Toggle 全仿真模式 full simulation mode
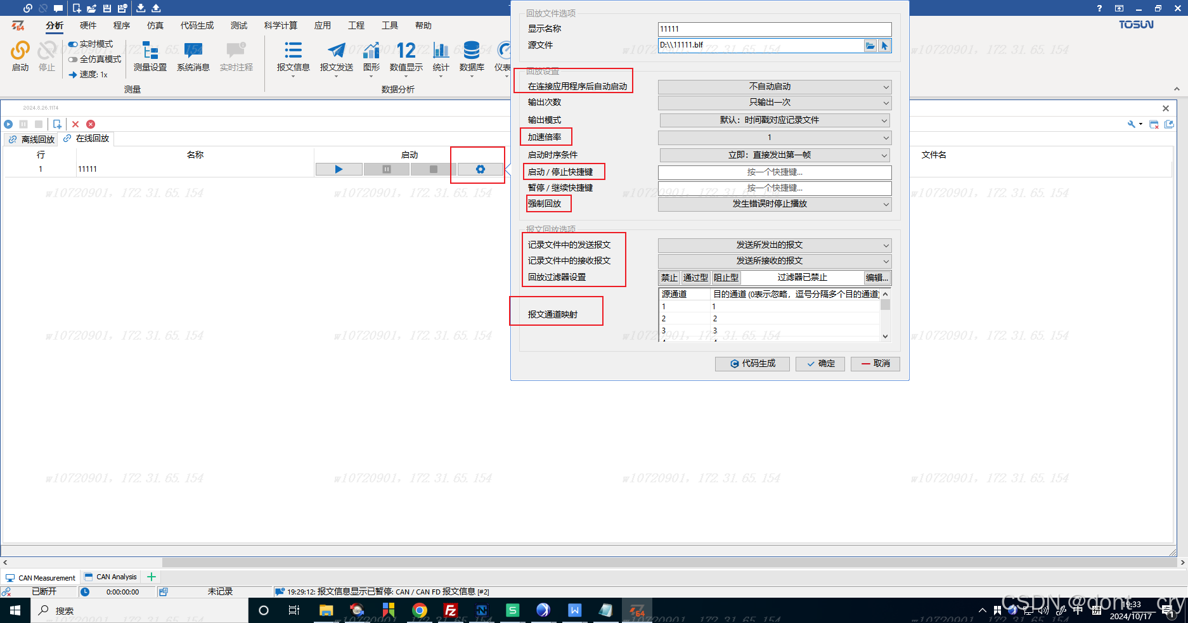Screen dimensions: 1188x623 click(x=95, y=59)
